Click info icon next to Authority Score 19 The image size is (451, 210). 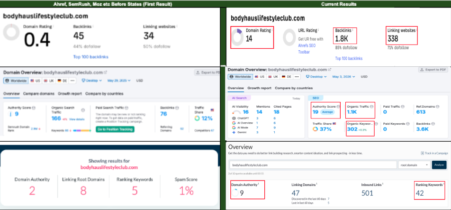pyautogui.click(x=338, y=107)
